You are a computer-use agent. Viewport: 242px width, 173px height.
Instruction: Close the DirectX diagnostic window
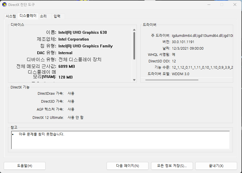235,5
